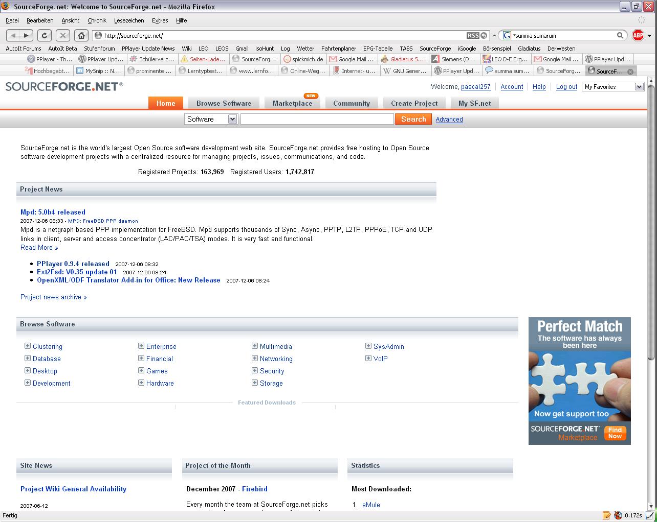
Task: Open the GNU Gener... Wikipedia tab
Action: [x=405, y=71]
